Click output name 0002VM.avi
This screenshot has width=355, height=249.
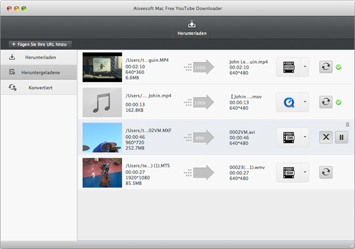pos(242,132)
